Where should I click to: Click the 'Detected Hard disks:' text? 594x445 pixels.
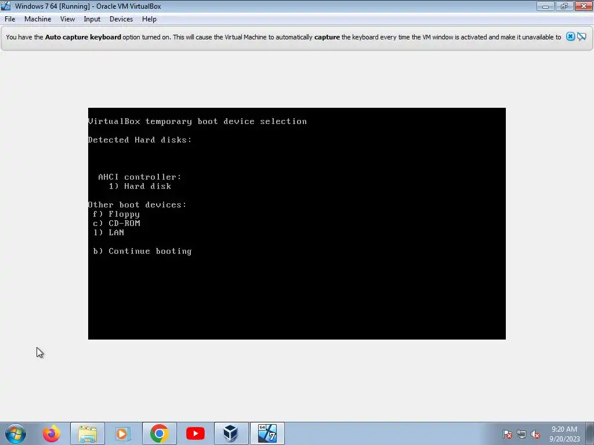click(x=140, y=140)
